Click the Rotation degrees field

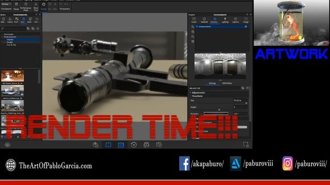click(240, 114)
